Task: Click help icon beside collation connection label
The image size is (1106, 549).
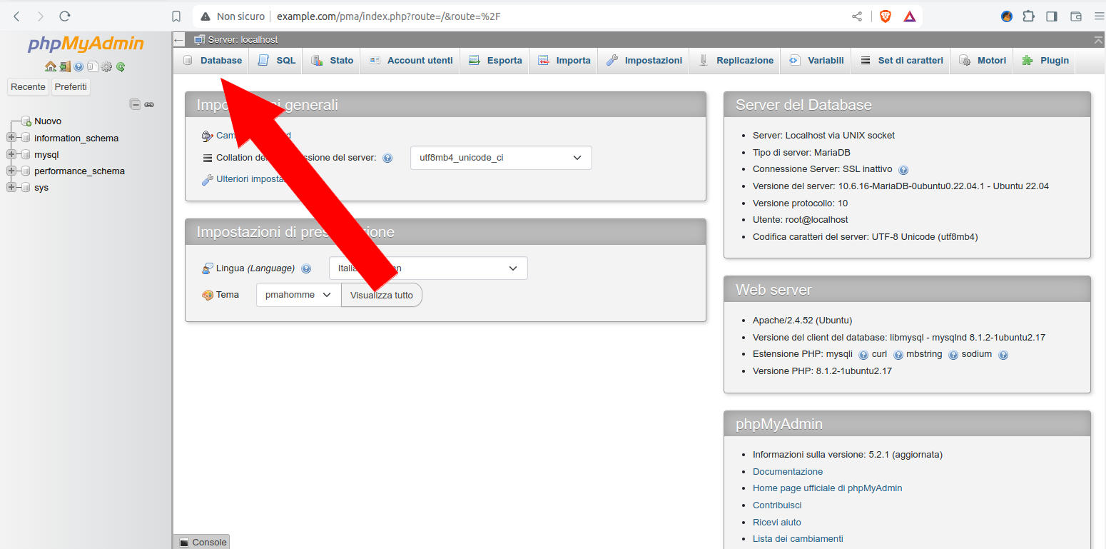Action: [387, 158]
